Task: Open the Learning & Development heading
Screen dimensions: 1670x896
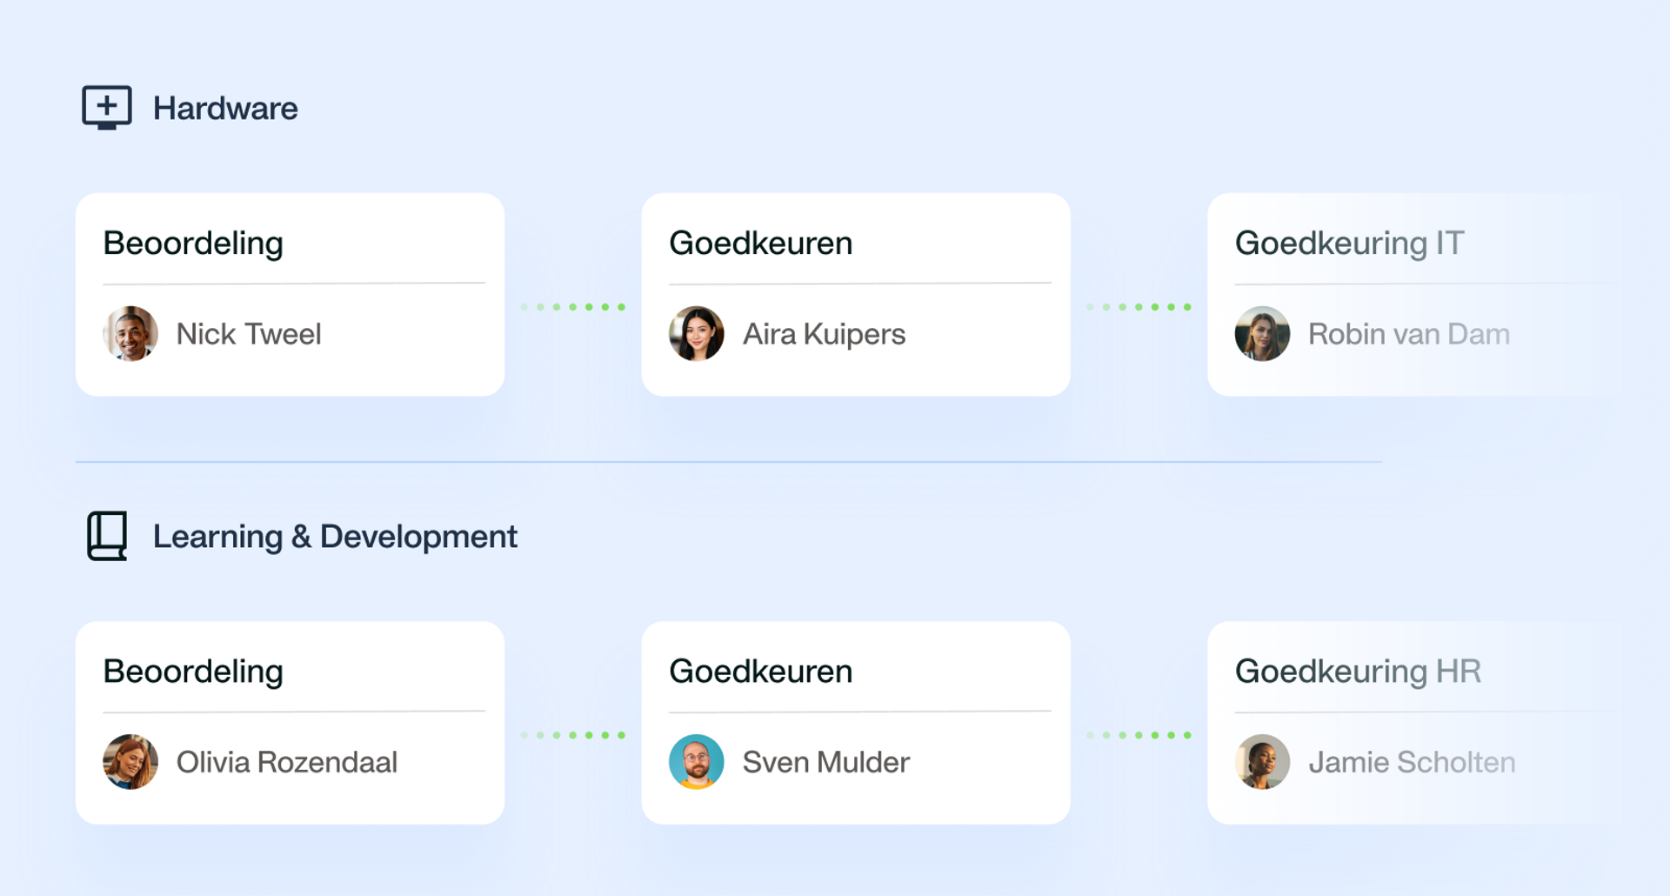Action: [335, 537]
